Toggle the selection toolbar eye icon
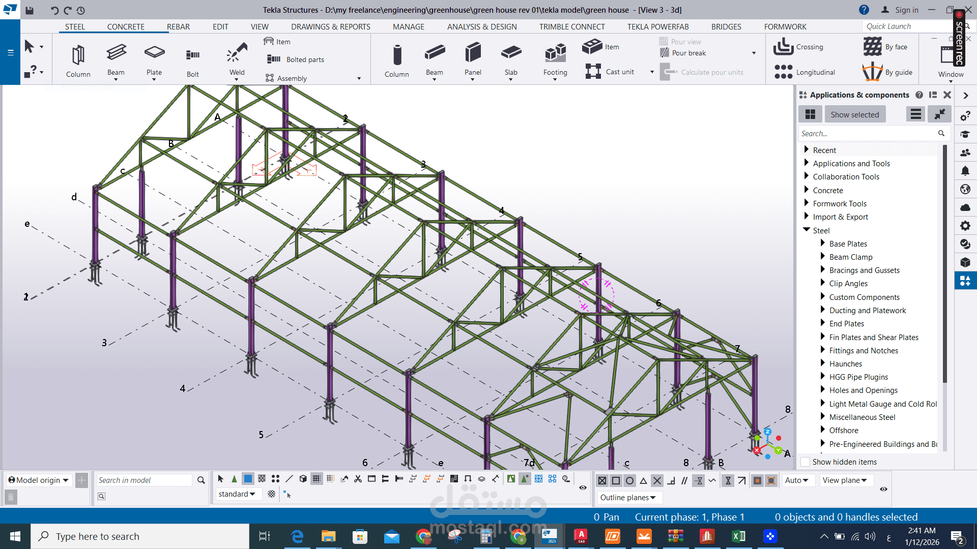 point(583,487)
